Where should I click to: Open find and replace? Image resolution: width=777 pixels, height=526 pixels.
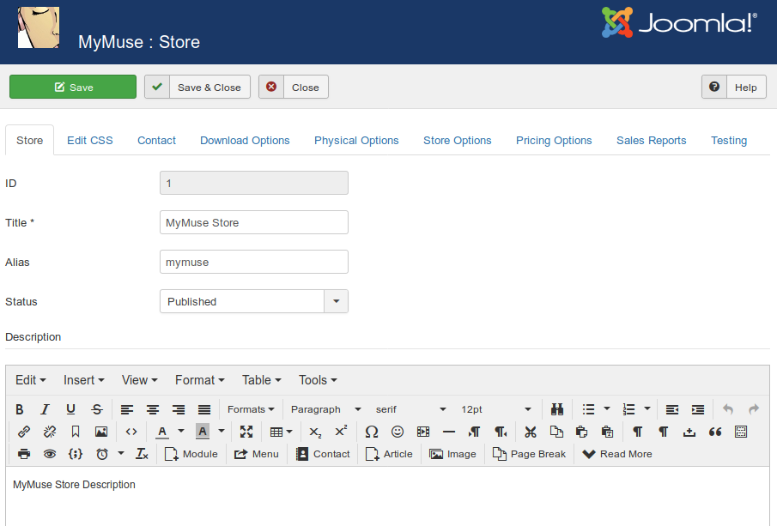coord(557,409)
